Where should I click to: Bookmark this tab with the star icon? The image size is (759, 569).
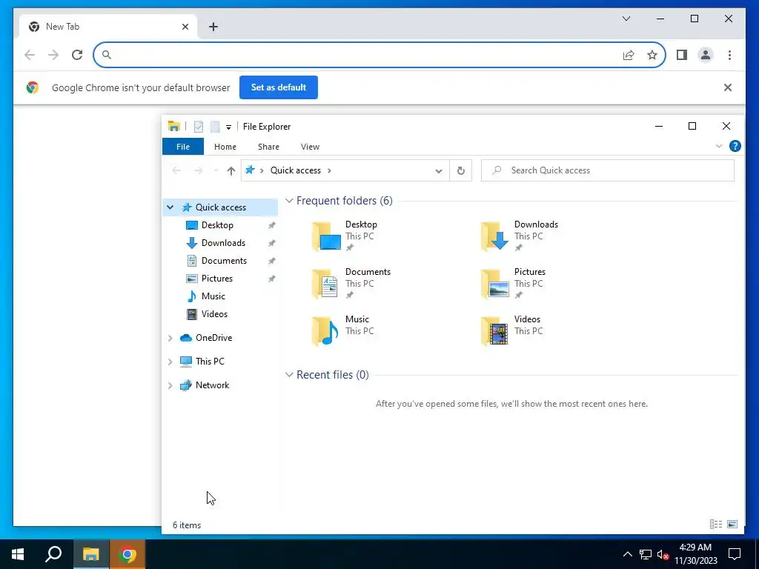(652, 55)
